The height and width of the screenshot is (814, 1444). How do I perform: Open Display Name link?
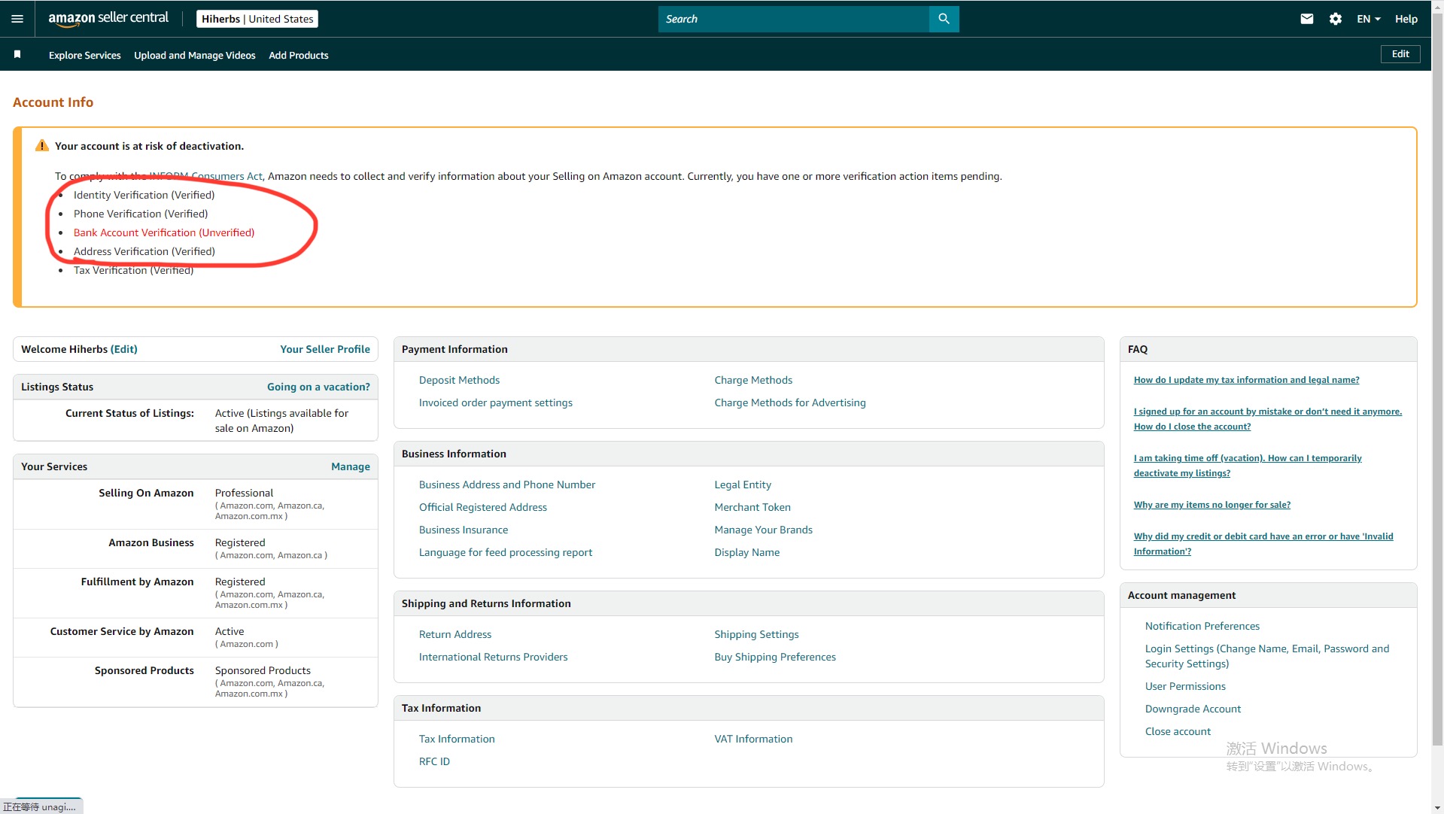tap(747, 552)
